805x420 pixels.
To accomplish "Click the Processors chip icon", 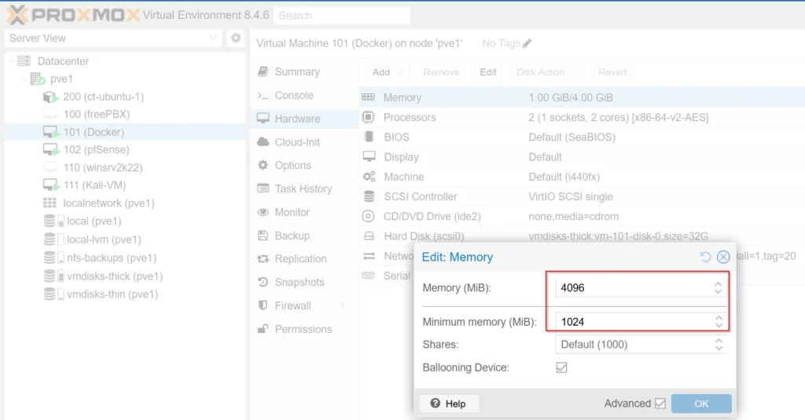I will tap(368, 117).
